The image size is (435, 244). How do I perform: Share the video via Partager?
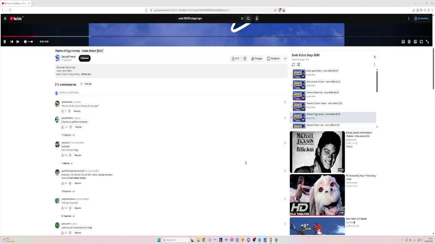pyautogui.click(x=257, y=59)
